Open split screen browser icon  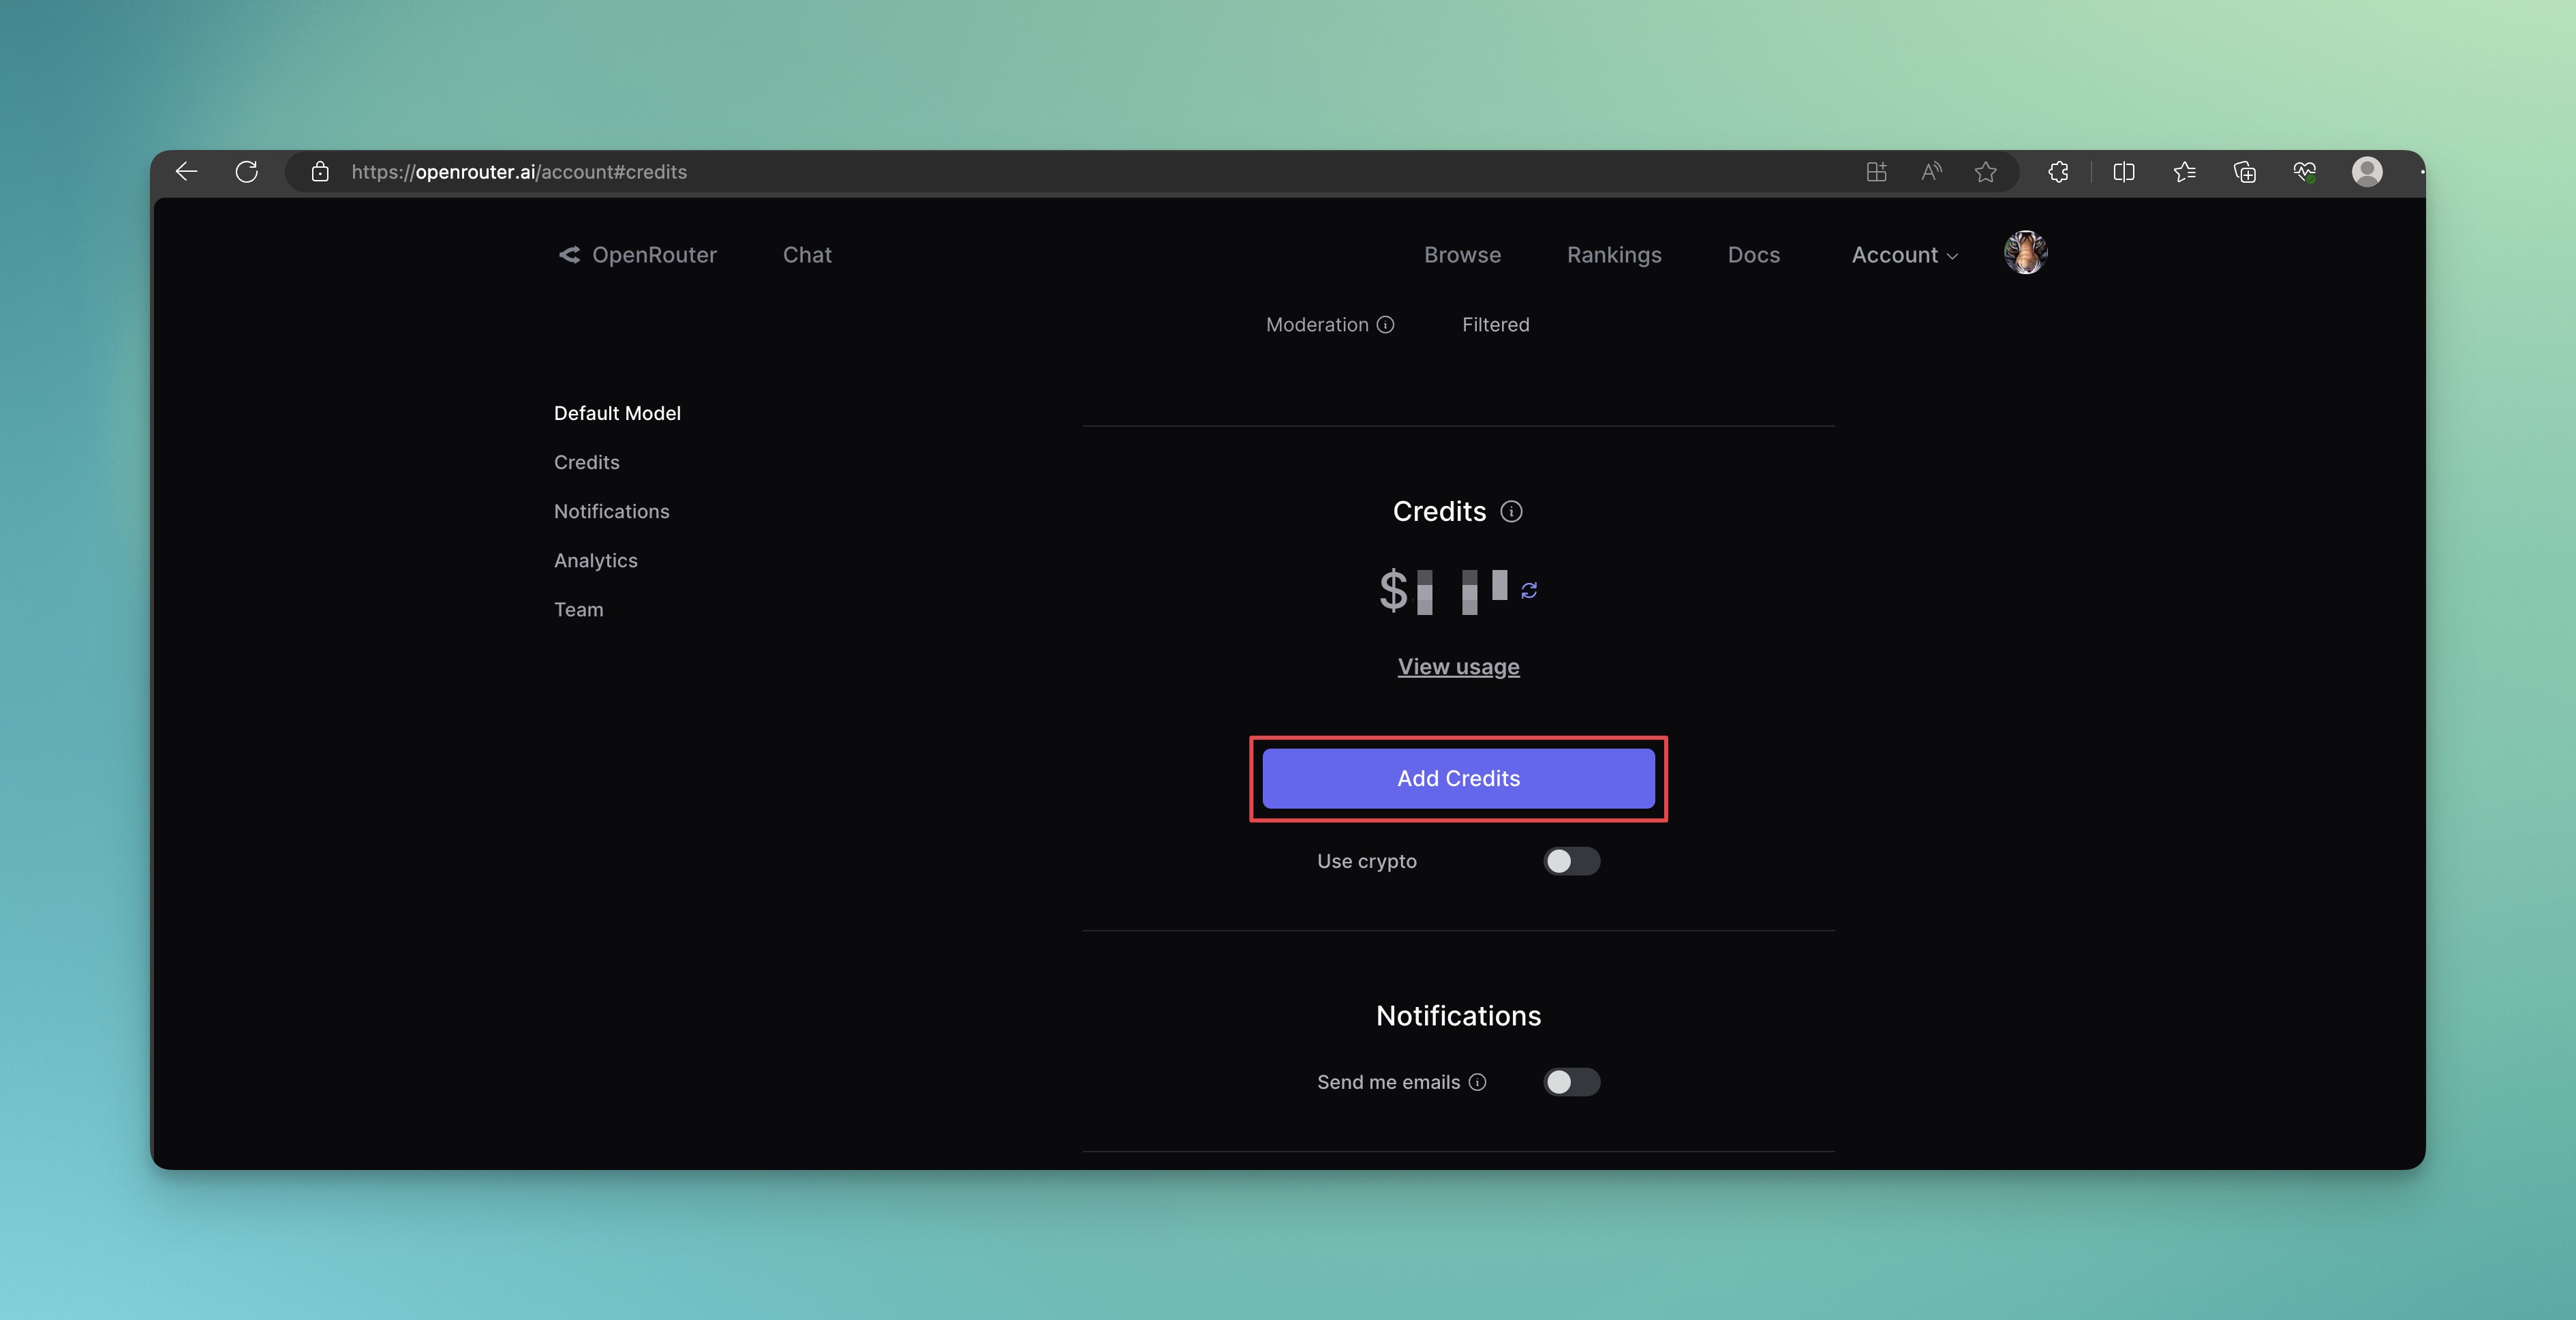pos(2124,172)
